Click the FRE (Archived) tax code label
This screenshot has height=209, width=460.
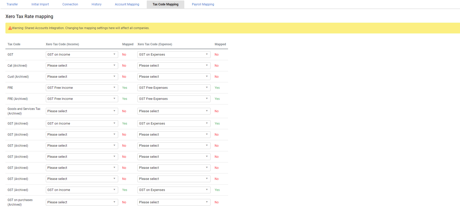(18, 99)
